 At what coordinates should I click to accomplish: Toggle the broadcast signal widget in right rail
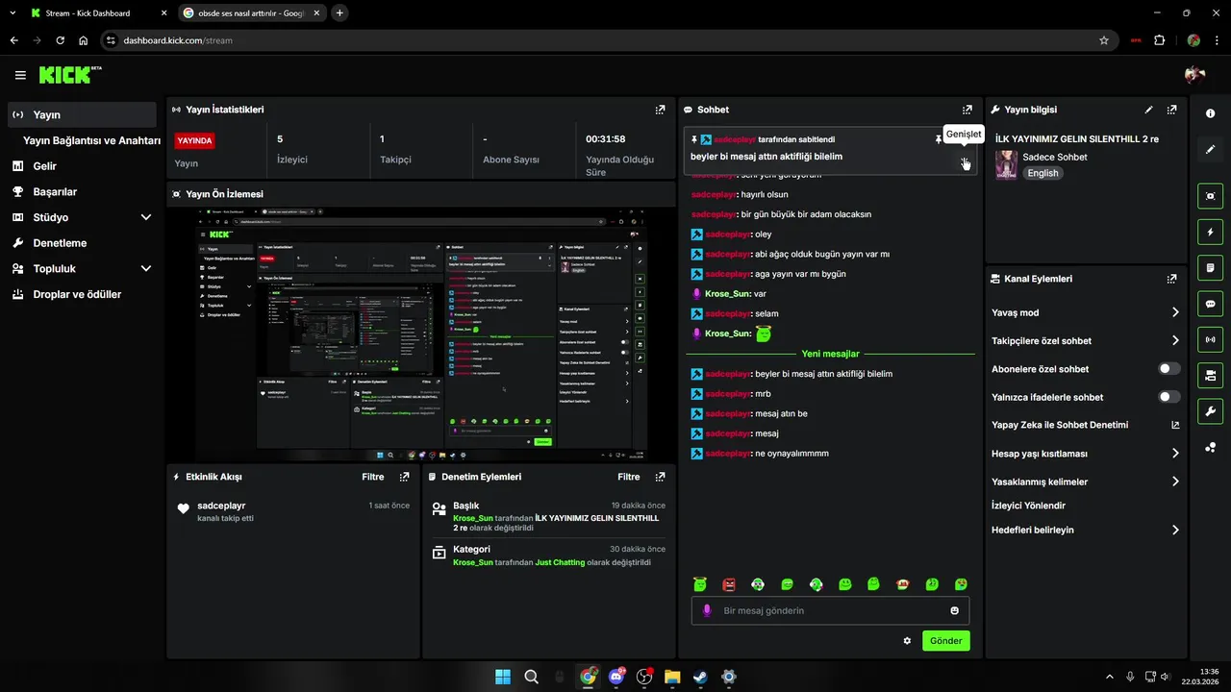(x=1210, y=339)
